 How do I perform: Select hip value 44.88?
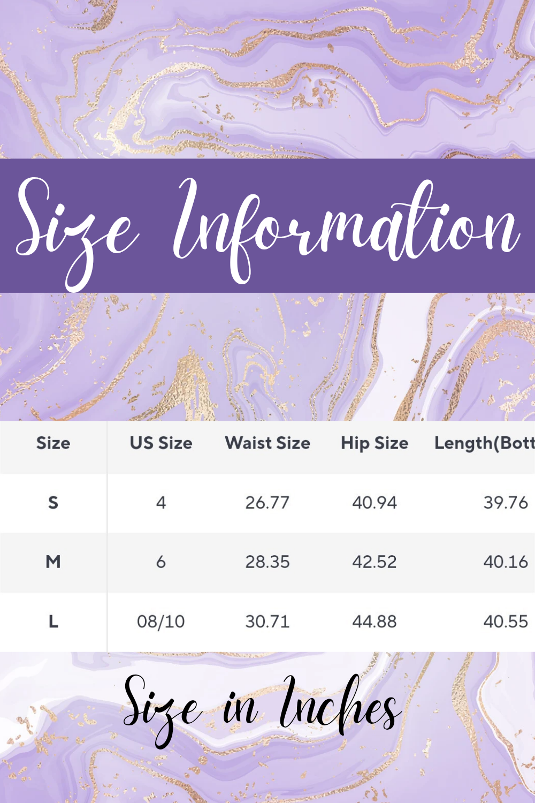[374, 622]
